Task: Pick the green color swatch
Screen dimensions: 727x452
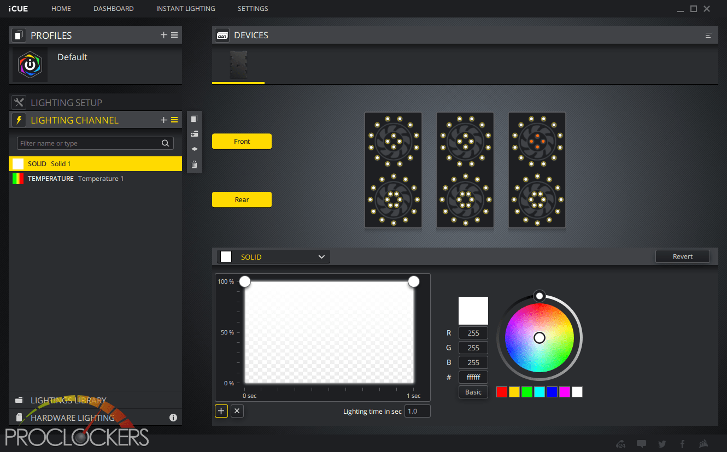Action: (527, 392)
